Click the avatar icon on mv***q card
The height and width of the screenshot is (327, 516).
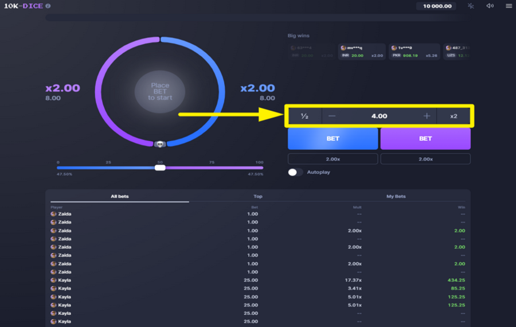pyautogui.click(x=343, y=48)
